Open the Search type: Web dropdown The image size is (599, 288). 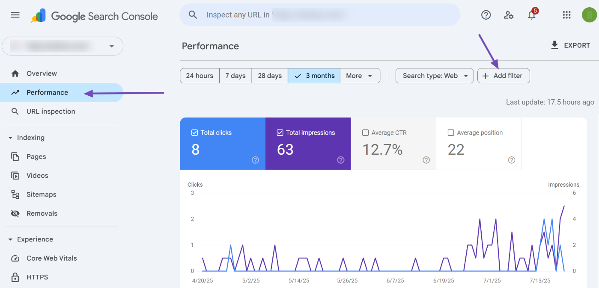click(x=435, y=76)
